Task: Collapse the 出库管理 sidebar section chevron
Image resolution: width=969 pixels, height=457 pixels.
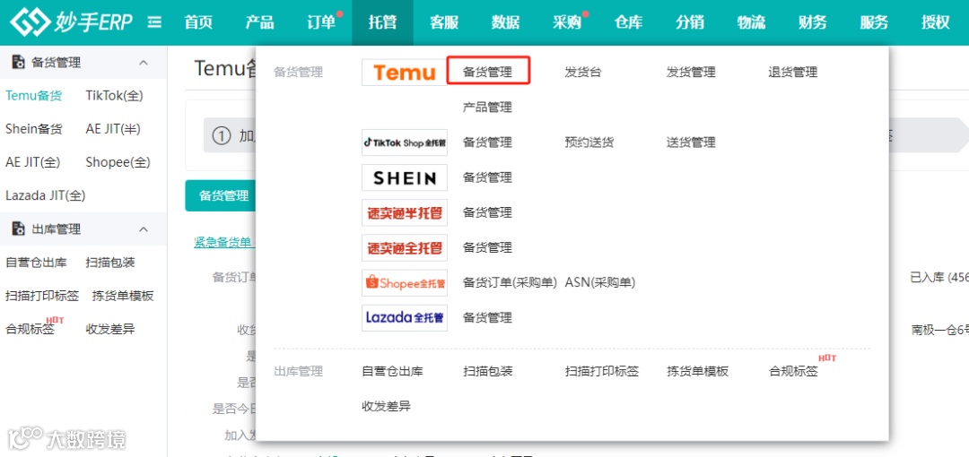Action: point(144,229)
